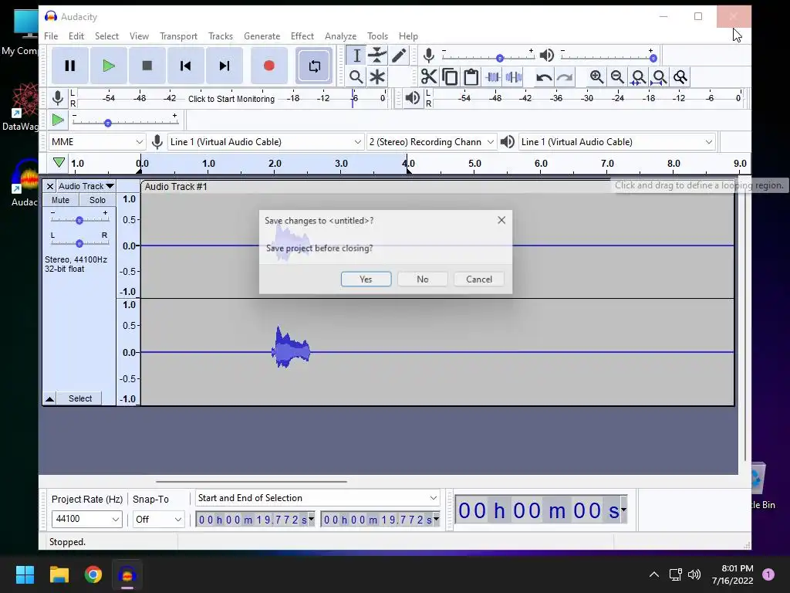Viewport: 790px width, 593px height.
Task: Open the playback device dropdown
Action: (616, 142)
